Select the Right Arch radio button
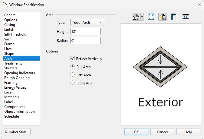The height and width of the screenshot is (139, 204). click(73, 83)
